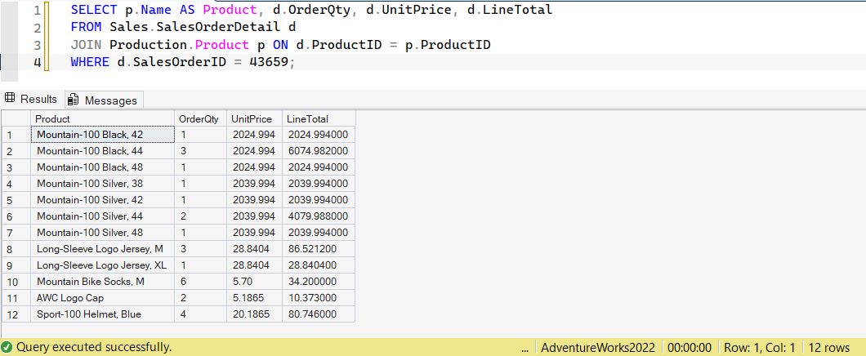The width and height of the screenshot is (866, 356).
Task: Click the green success checkmark icon
Action: tap(7, 347)
